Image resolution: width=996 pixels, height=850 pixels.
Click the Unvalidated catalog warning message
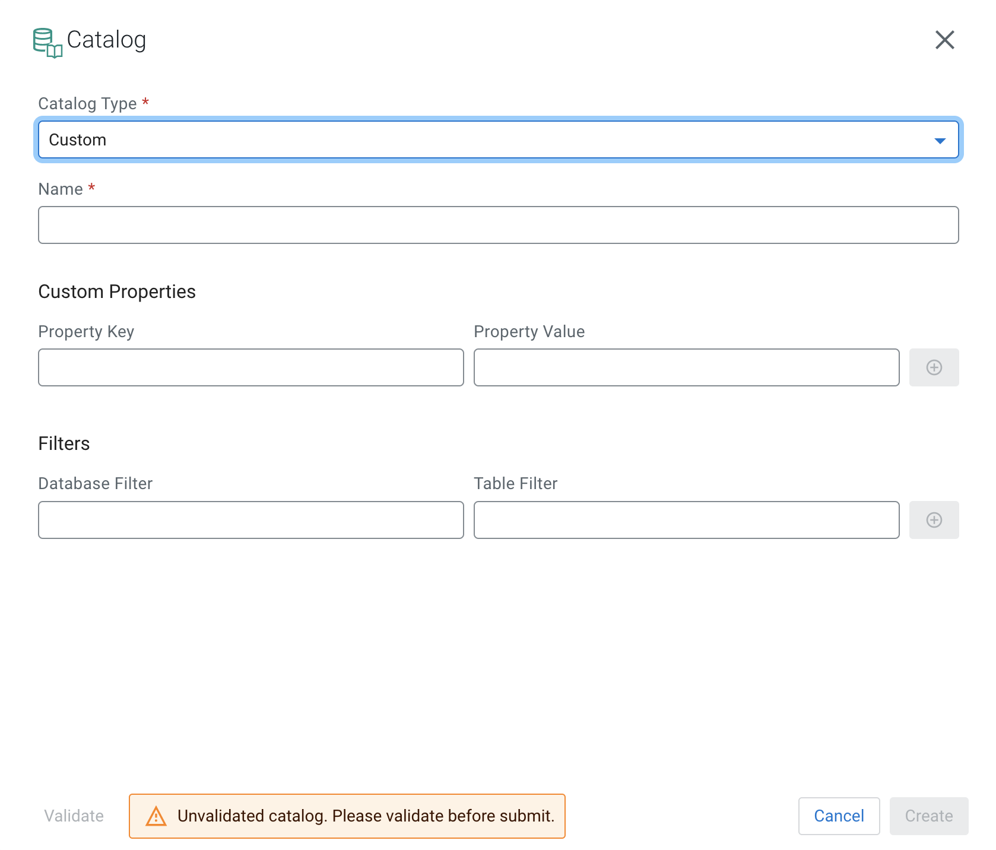(366, 816)
